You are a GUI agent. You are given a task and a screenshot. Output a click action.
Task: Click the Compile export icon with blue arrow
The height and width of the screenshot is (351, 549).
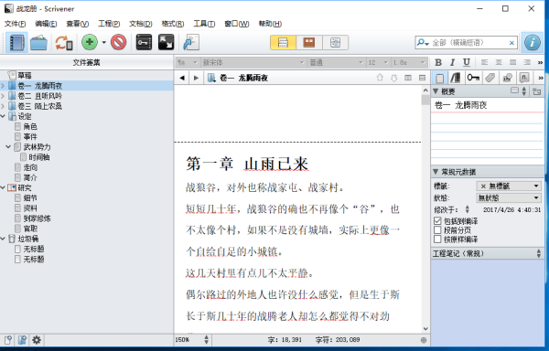(191, 42)
